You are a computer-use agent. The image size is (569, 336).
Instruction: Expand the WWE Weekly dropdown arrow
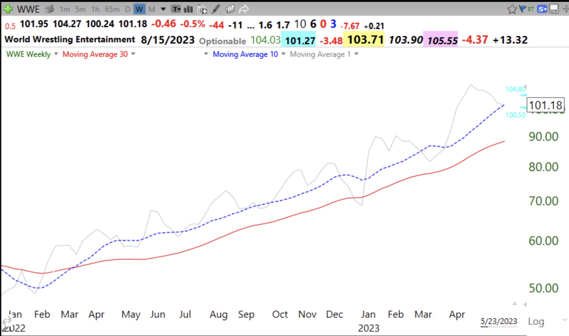[x=56, y=54]
